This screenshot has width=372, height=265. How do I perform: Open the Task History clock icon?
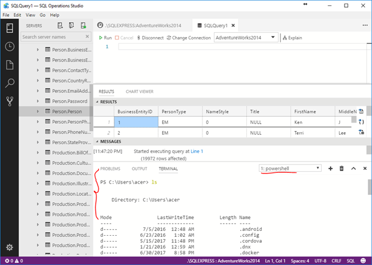point(10,47)
